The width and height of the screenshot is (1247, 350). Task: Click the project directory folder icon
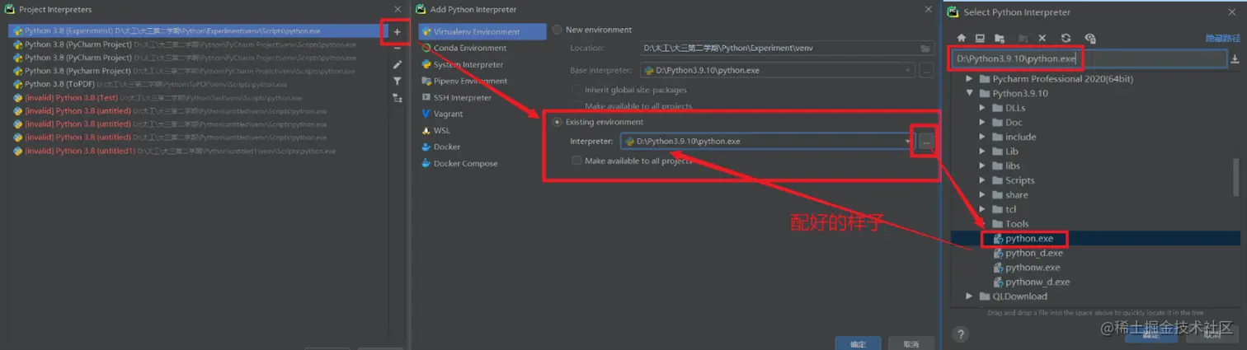point(1000,38)
